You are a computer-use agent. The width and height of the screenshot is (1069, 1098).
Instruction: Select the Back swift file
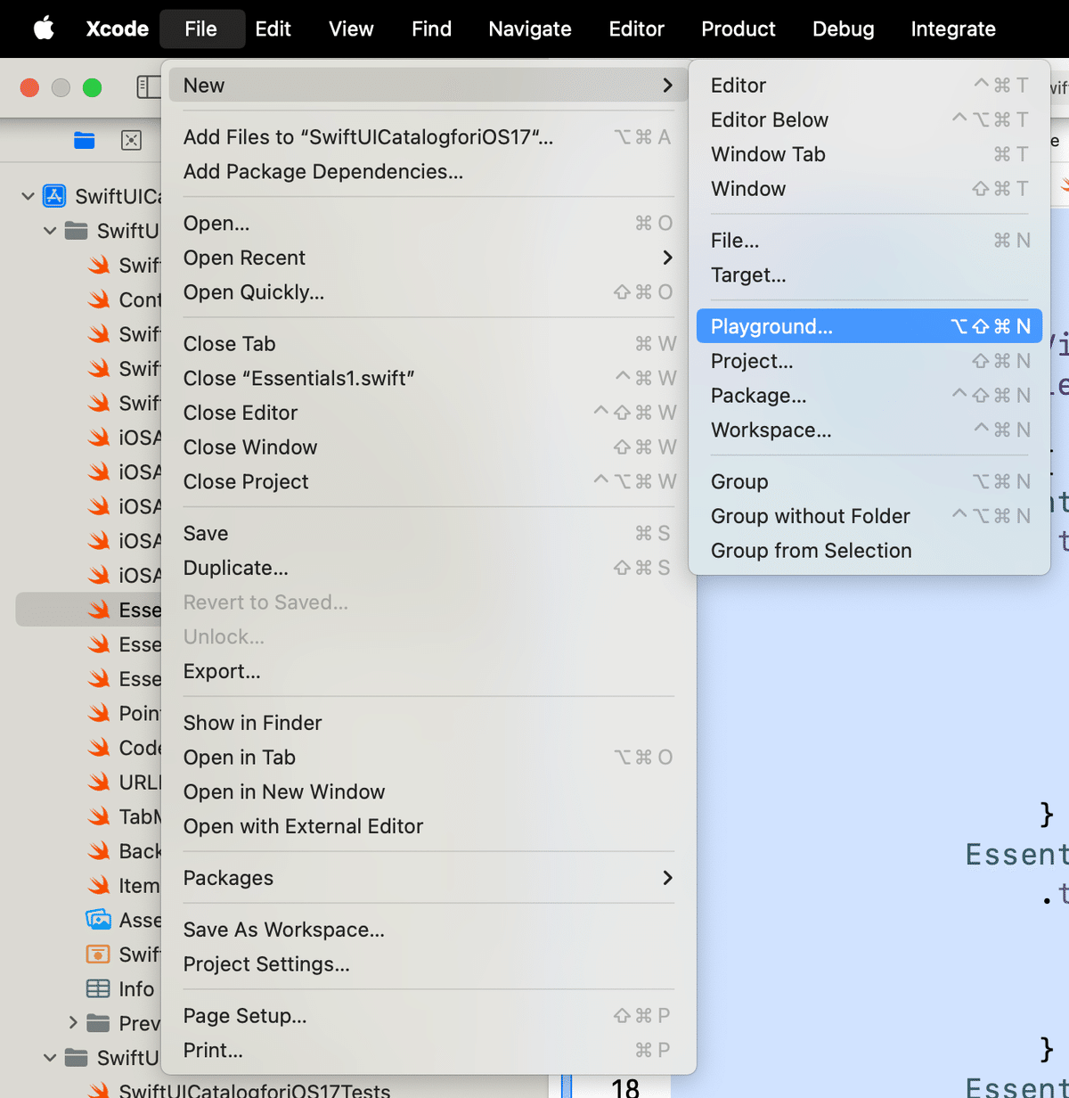click(125, 851)
